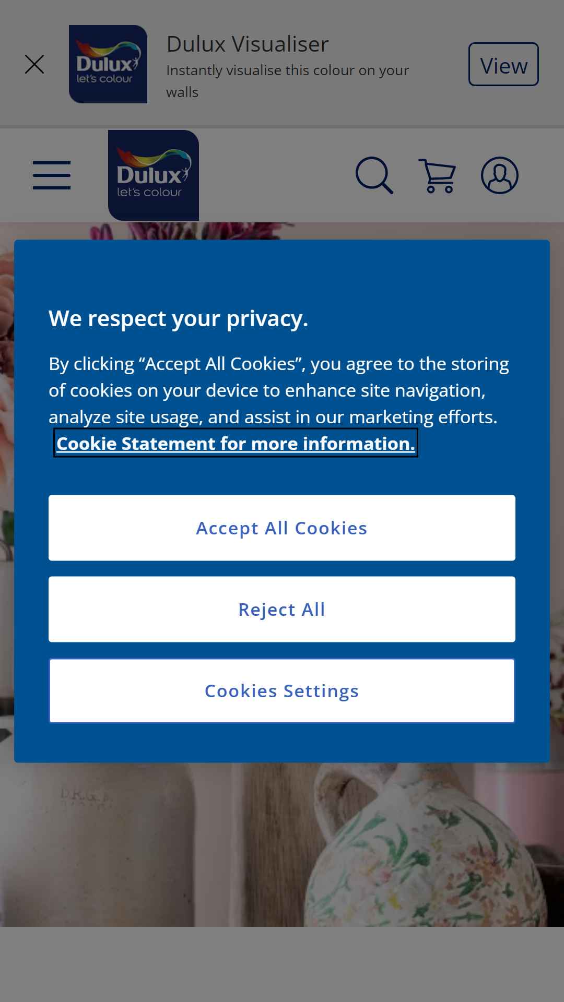Viewport: 564px width, 1002px height.
Task: Click the 'Instantly visualise this colour' description
Action: tap(287, 81)
